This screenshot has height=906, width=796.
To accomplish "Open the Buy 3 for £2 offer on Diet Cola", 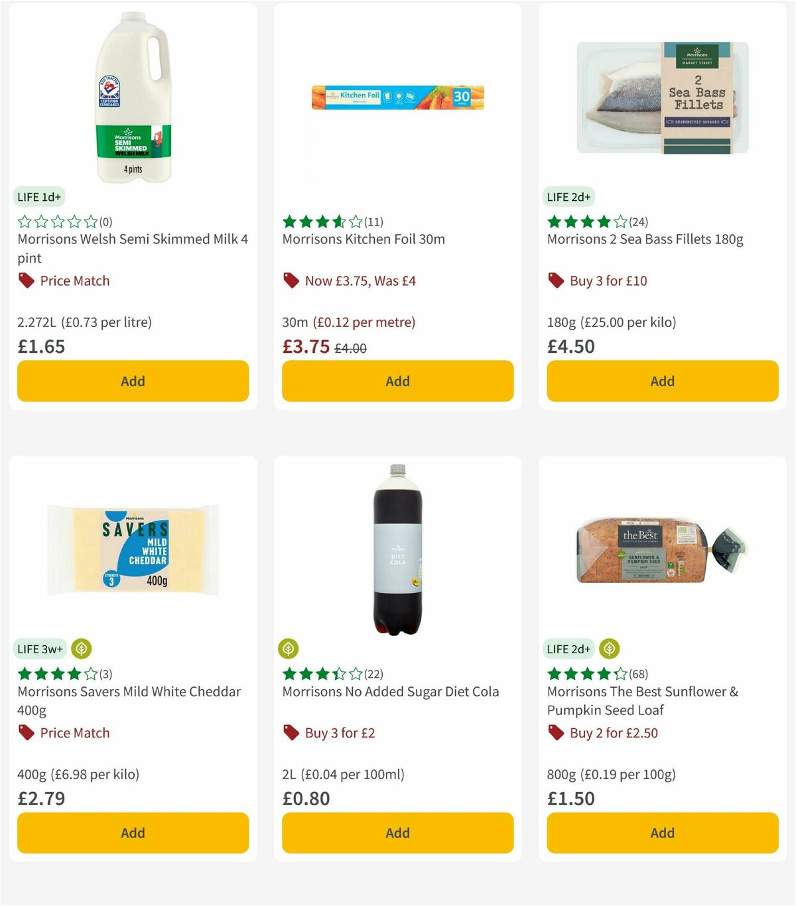I will 338,733.
